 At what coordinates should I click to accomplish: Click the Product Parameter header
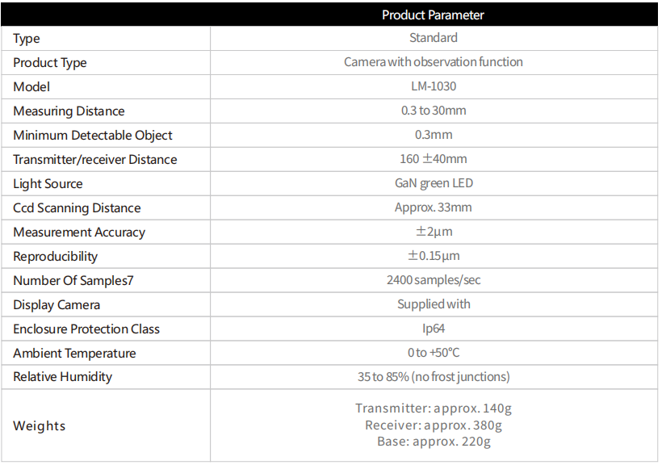433,15
